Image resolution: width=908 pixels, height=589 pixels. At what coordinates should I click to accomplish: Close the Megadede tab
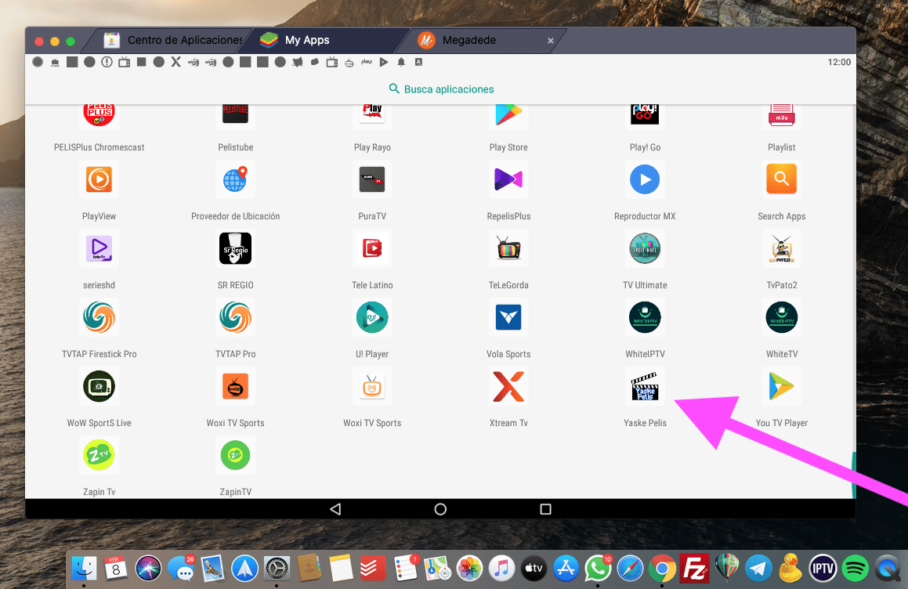pyautogui.click(x=550, y=41)
